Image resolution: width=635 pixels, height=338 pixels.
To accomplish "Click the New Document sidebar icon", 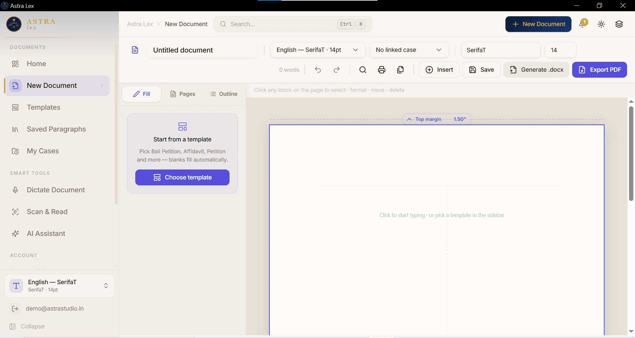I will pos(15,86).
